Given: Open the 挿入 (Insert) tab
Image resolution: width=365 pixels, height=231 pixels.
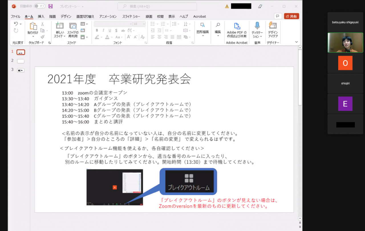Looking at the screenshot, I should 41,17.
